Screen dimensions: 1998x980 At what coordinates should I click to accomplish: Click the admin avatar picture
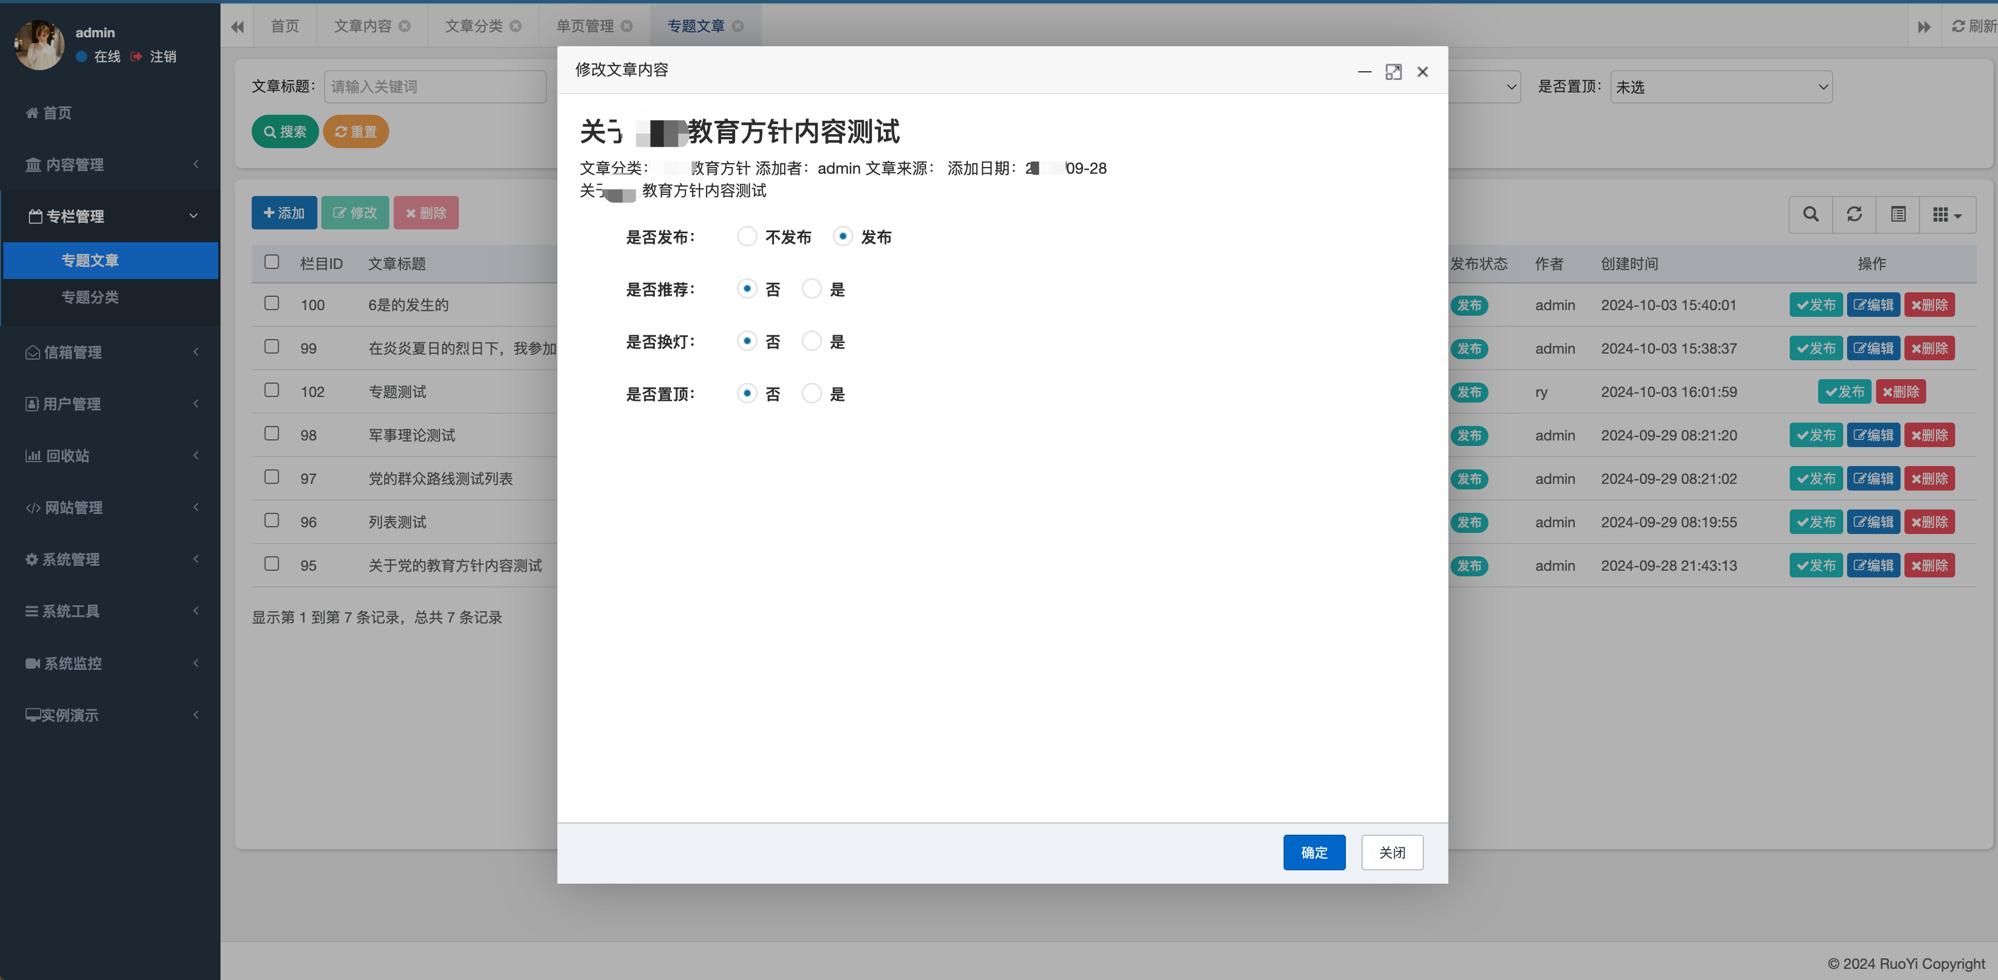[x=39, y=45]
